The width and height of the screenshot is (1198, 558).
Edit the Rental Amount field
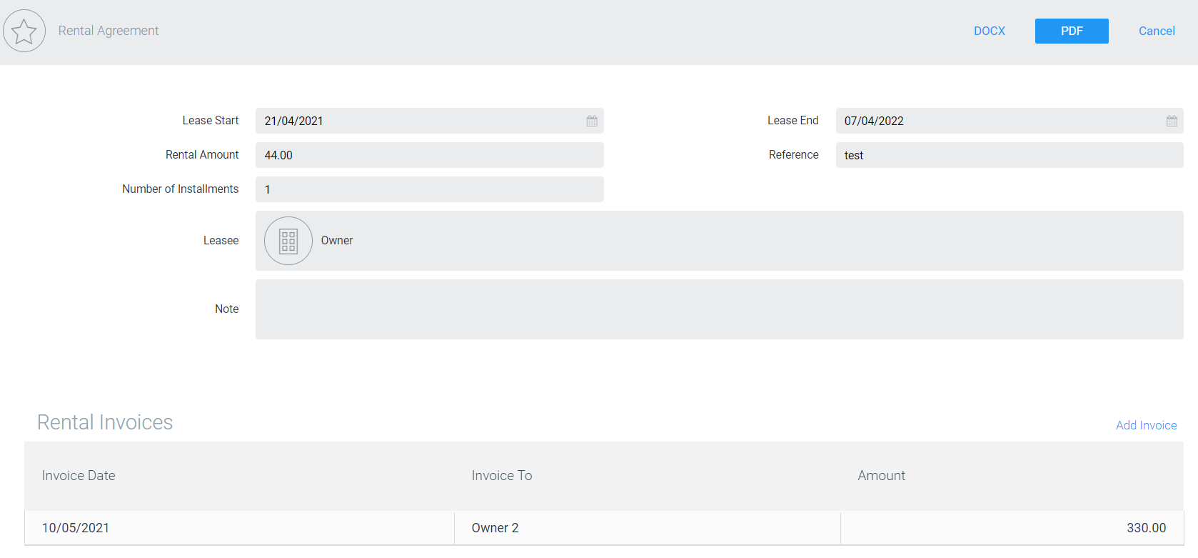pos(428,155)
